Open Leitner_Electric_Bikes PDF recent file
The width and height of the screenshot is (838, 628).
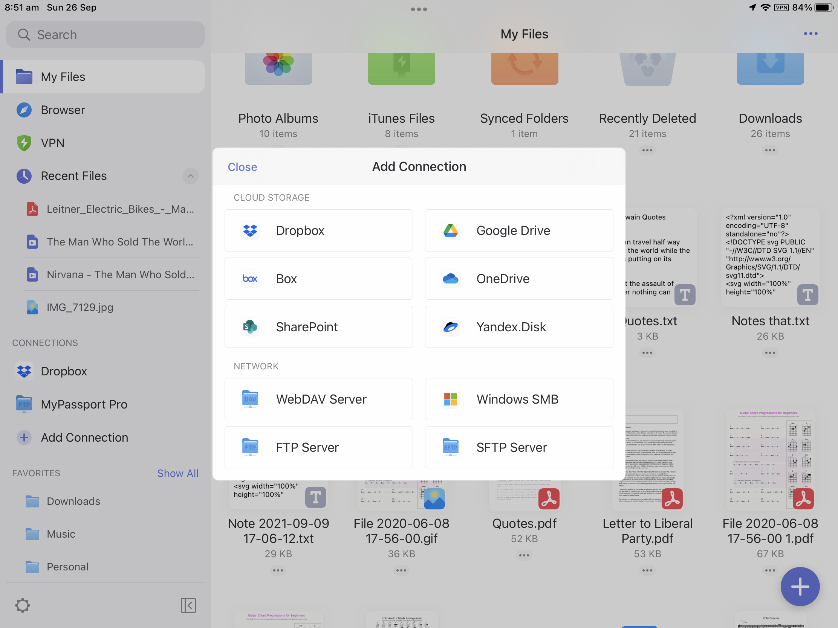pyautogui.click(x=112, y=209)
